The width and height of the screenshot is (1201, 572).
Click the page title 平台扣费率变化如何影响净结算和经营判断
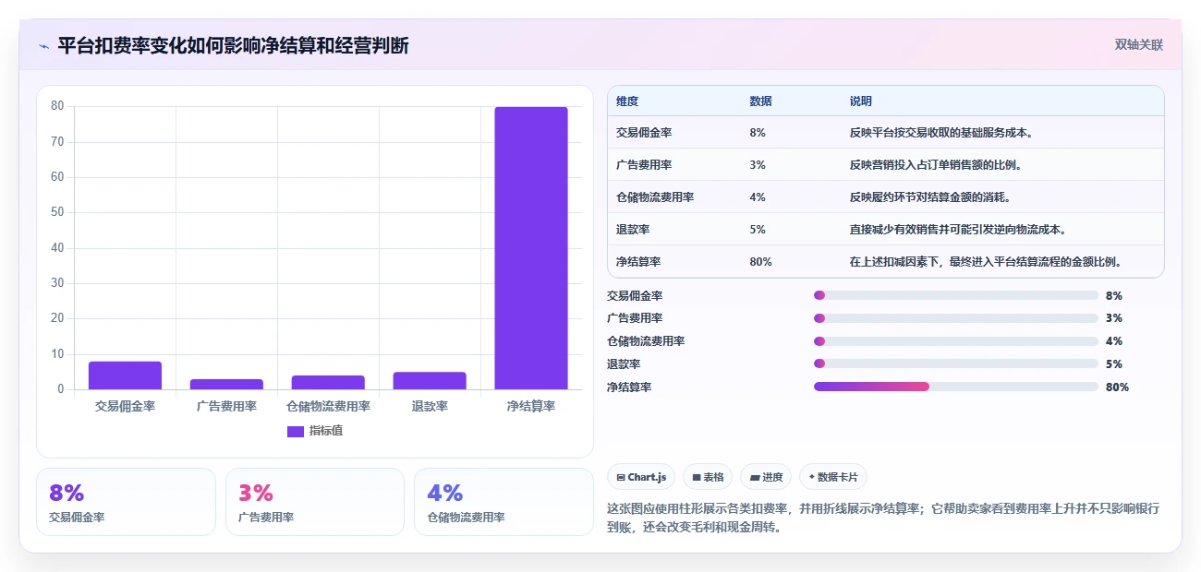point(233,46)
